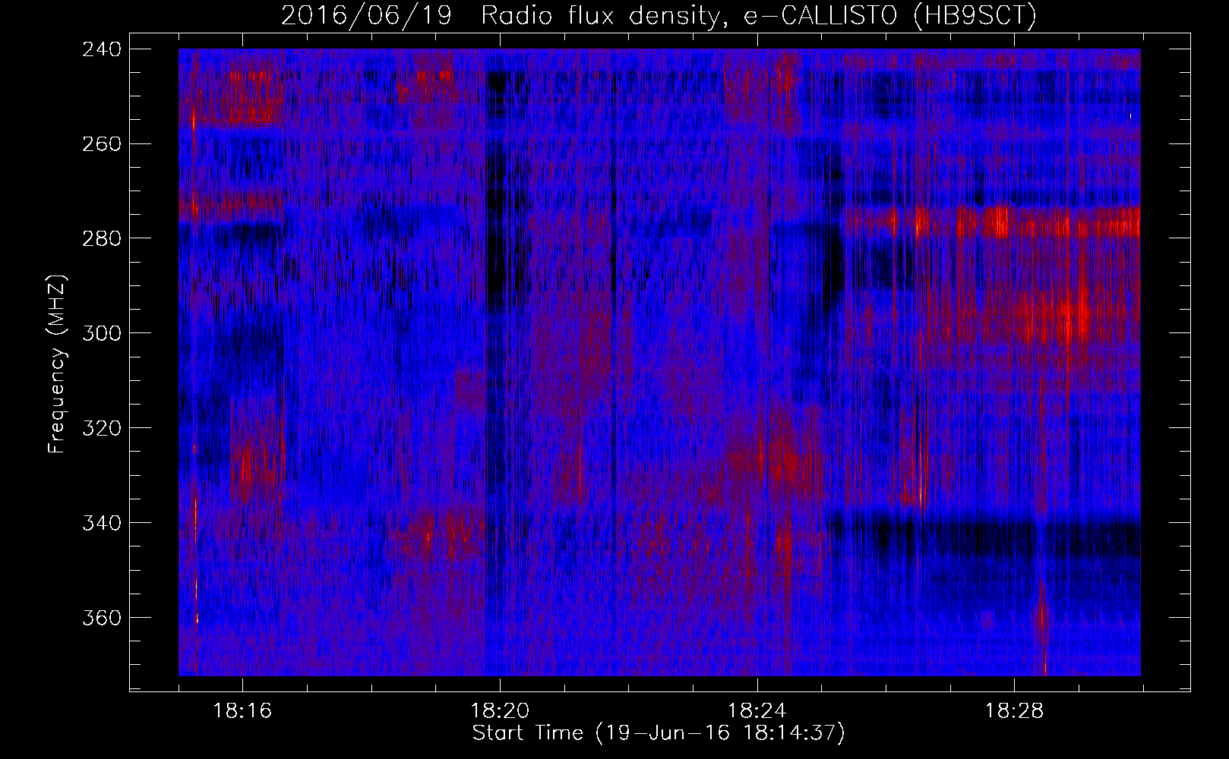Screen dimensions: 1229x759
Task: Click the 18:16 time tick label
Action: (242, 711)
